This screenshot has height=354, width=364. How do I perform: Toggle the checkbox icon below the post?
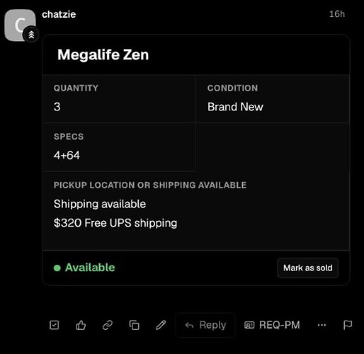click(x=55, y=325)
